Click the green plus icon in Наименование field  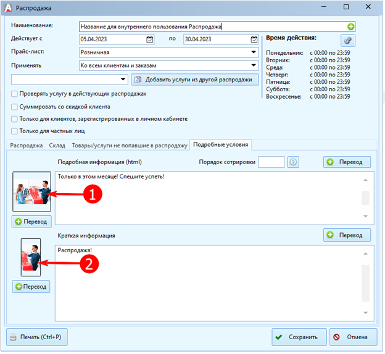pyautogui.click(x=351, y=27)
